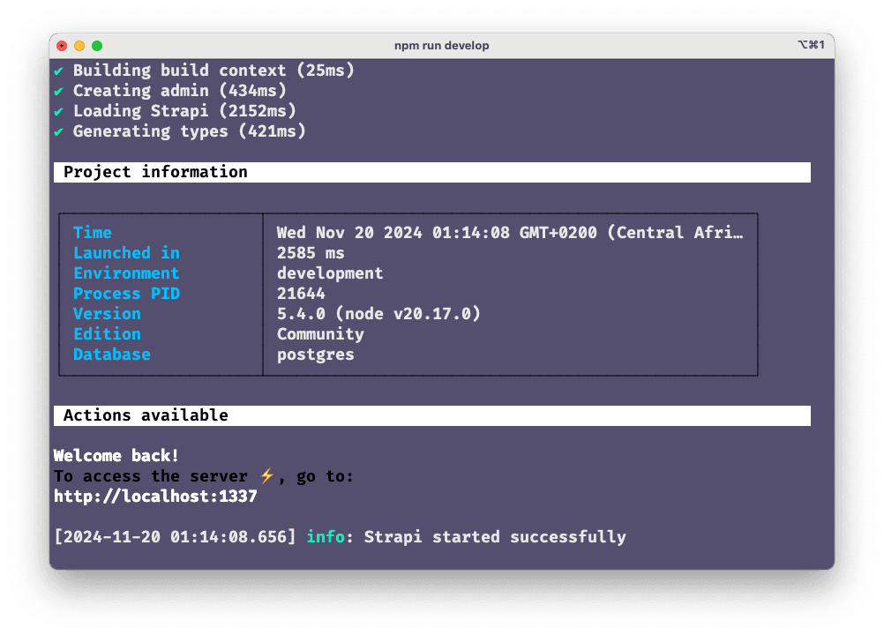The width and height of the screenshot is (884, 635).
Task: Click the '2585 ms' value
Action: (311, 253)
